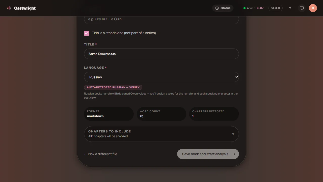
Task: Click the monitor display icon
Action: (x=302, y=8)
